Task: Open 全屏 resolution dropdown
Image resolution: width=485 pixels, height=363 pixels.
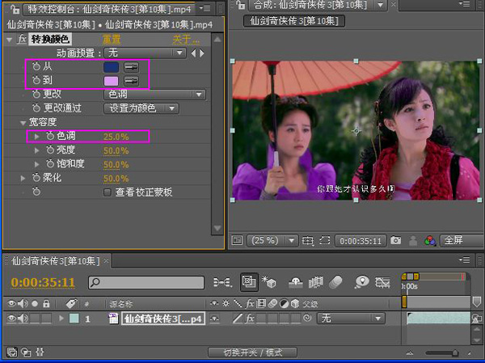Action: [x=462, y=240]
